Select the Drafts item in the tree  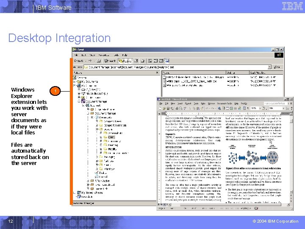tap(103, 173)
